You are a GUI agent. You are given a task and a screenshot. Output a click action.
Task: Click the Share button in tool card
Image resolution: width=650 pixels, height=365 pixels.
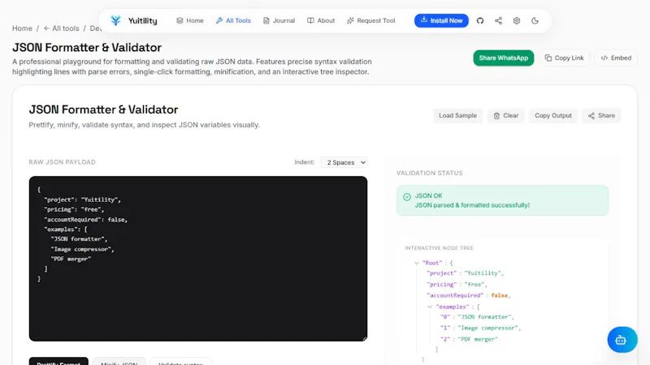(601, 115)
